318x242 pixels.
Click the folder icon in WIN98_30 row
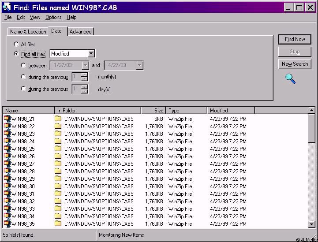click(x=58, y=186)
